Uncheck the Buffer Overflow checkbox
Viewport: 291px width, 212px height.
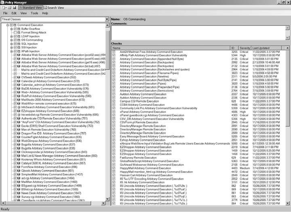pos(15,29)
